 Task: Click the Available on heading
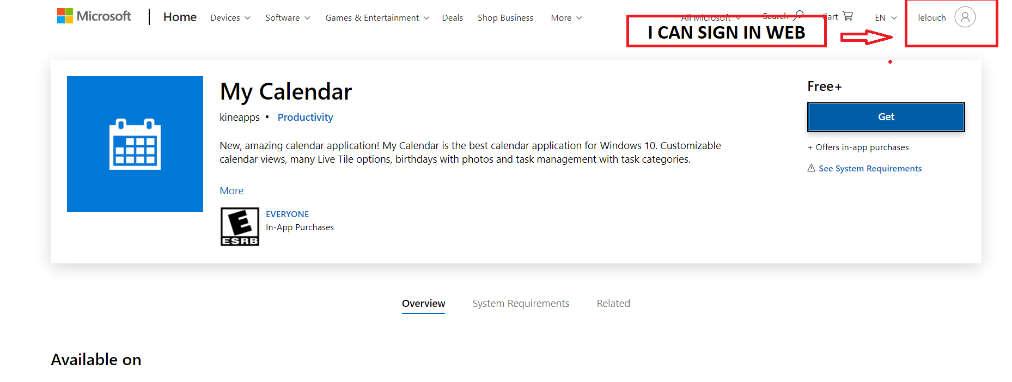(96, 360)
